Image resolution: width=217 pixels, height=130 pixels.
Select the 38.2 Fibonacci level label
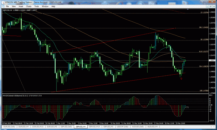[204, 28]
